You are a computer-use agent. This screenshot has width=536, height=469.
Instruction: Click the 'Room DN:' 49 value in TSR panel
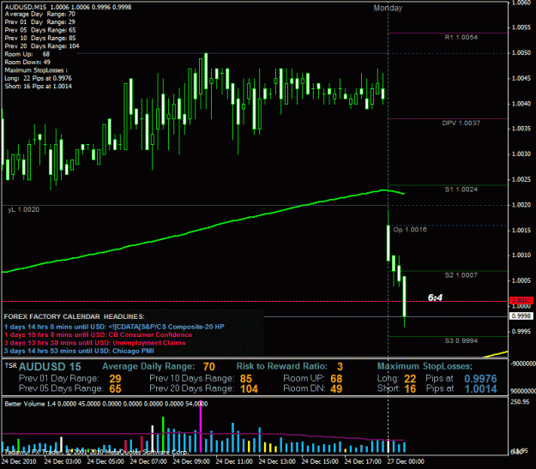(336, 389)
